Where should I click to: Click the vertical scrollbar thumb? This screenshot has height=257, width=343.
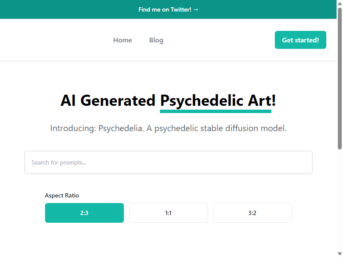tap(340, 79)
